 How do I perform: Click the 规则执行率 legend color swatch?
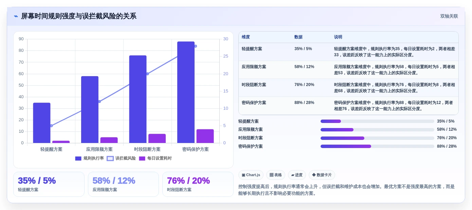pyautogui.click(x=78, y=158)
